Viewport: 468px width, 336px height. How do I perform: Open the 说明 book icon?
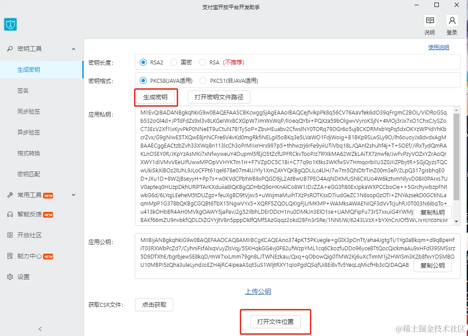point(430,20)
